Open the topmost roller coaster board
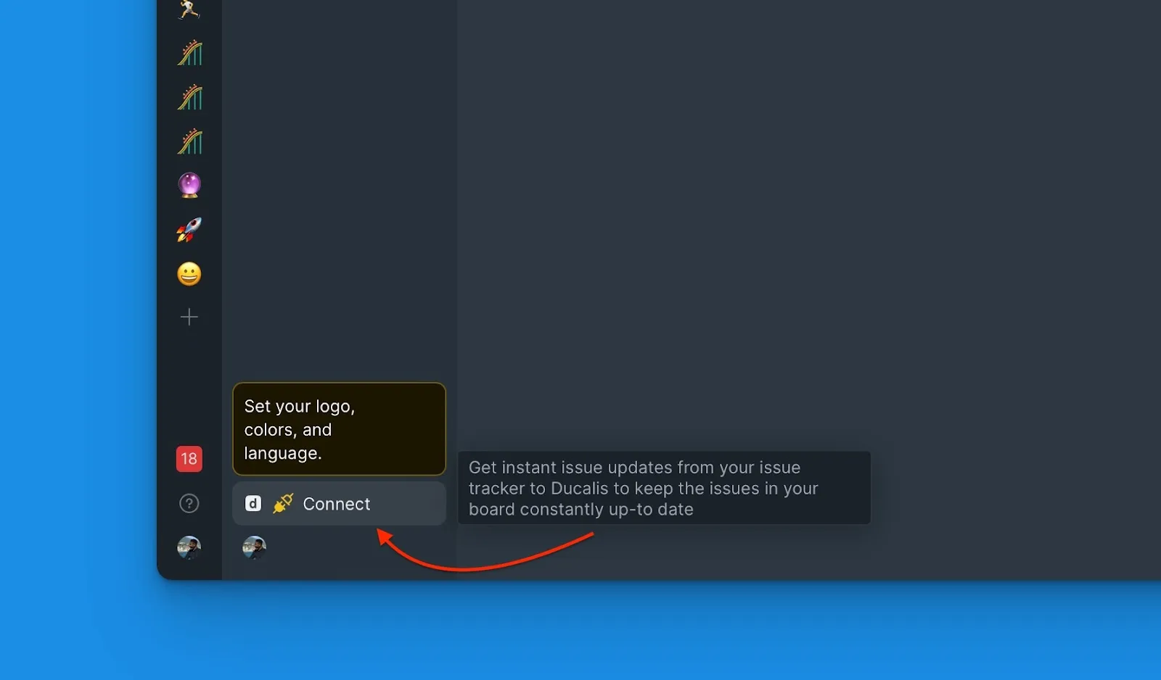 coord(189,53)
